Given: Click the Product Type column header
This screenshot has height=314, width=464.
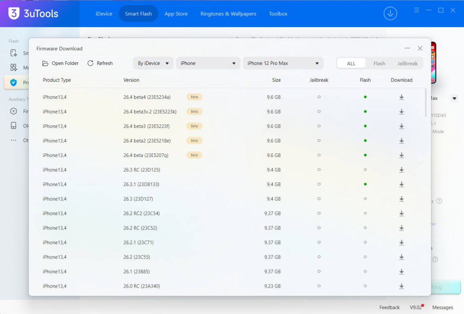Looking at the screenshot, I should [x=57, y=80].
